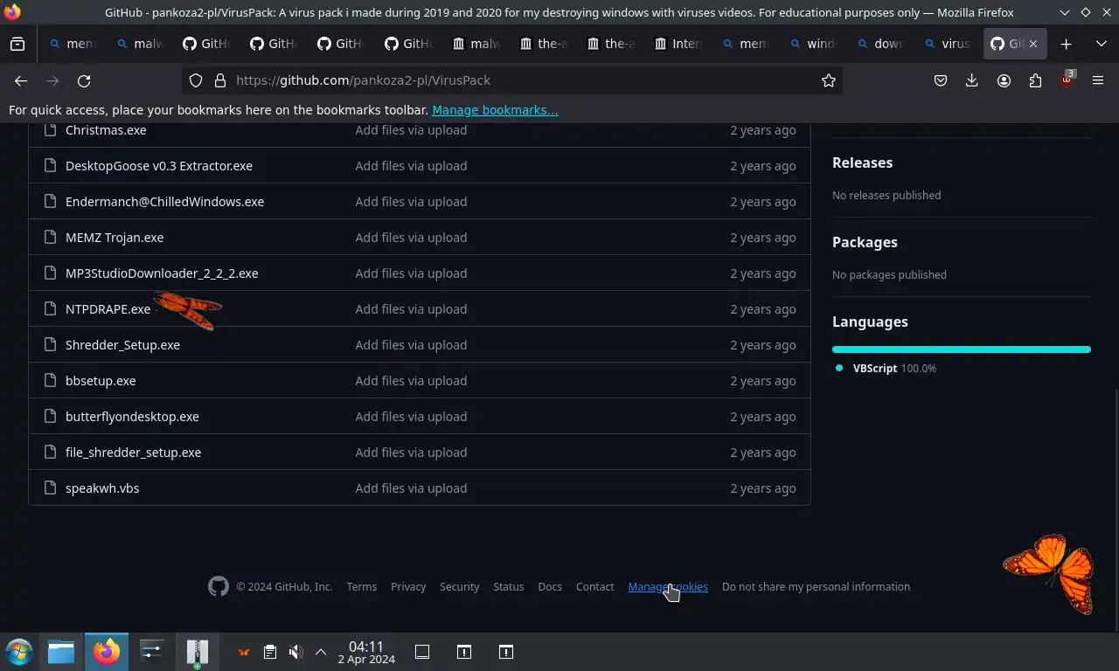
Task: Click Do not share my personal information
Action: click(x=816, y=587)
